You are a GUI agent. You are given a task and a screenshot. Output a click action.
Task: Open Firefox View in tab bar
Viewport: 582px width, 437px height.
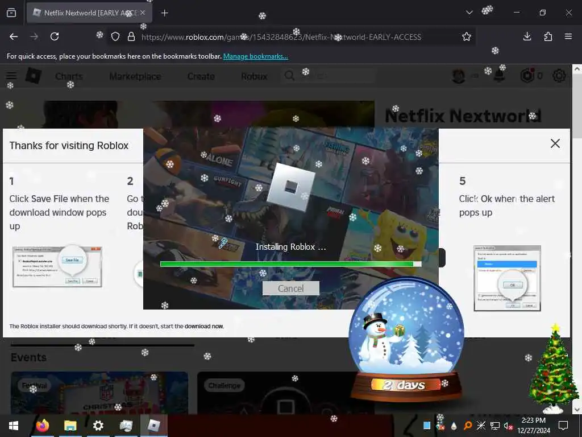tap(11, 13)
